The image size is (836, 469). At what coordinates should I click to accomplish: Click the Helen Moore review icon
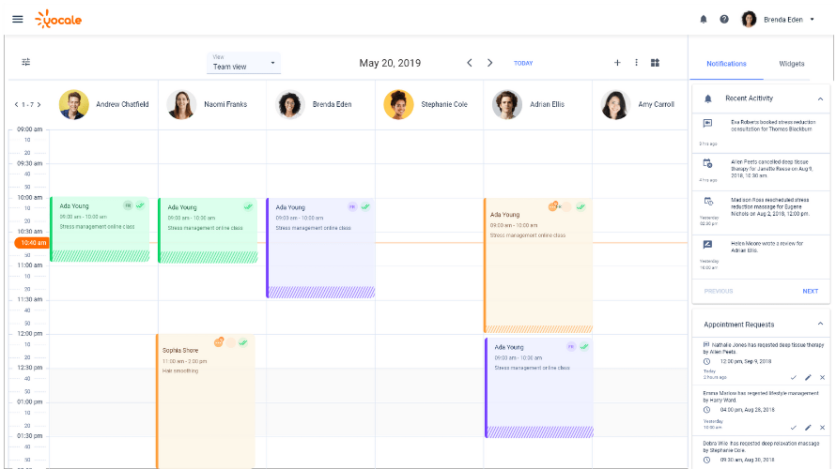(707, 244)
